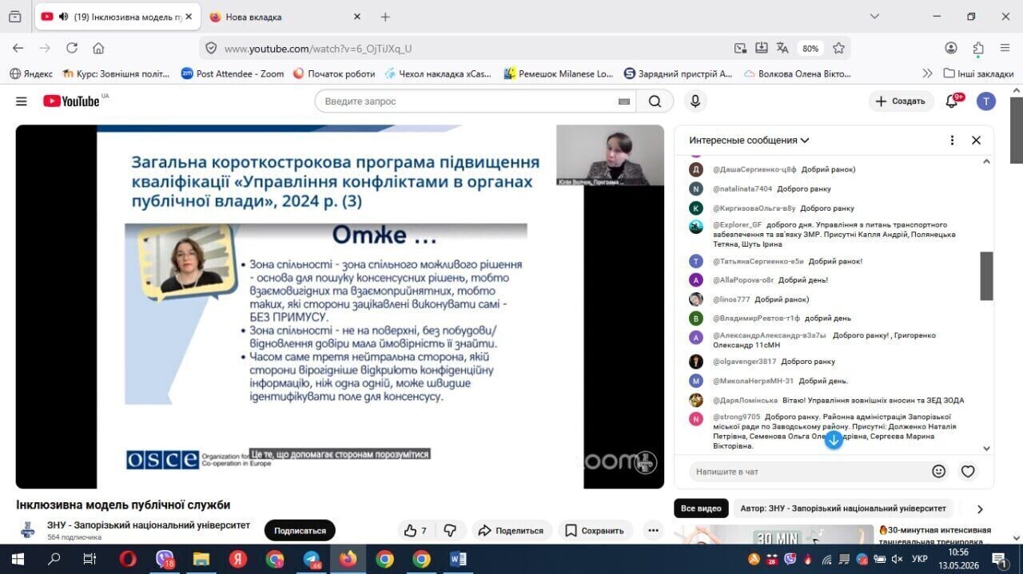Open the ЗНУ channel avatar
Viewport: 1023px width, 574px height.
coord(28,530)
